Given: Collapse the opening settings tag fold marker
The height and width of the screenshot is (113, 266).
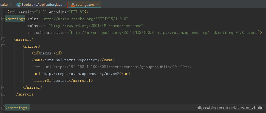Looking at the screenshot, I should (x=3, y=19).
